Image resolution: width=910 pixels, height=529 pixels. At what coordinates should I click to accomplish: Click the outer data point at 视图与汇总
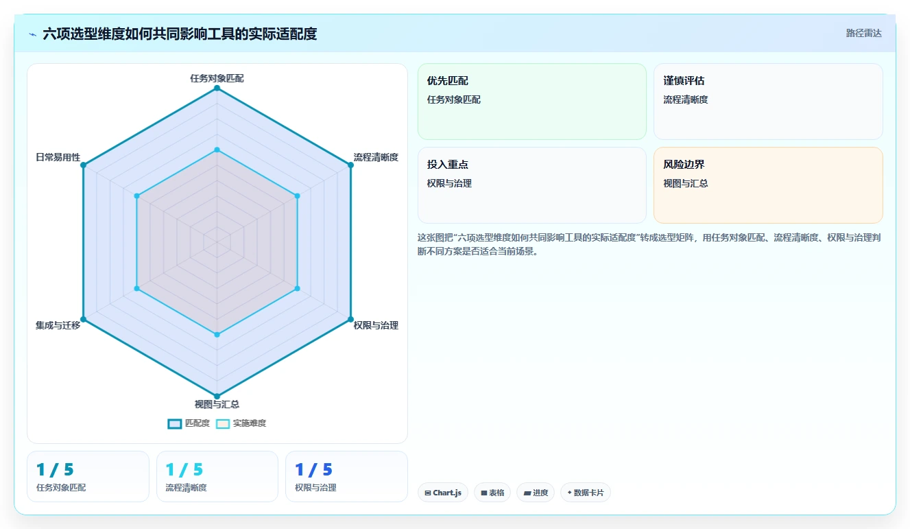click(x=217, y=396)
